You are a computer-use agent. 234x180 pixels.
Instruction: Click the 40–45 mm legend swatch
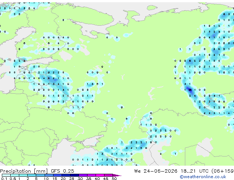pos(100,175)
